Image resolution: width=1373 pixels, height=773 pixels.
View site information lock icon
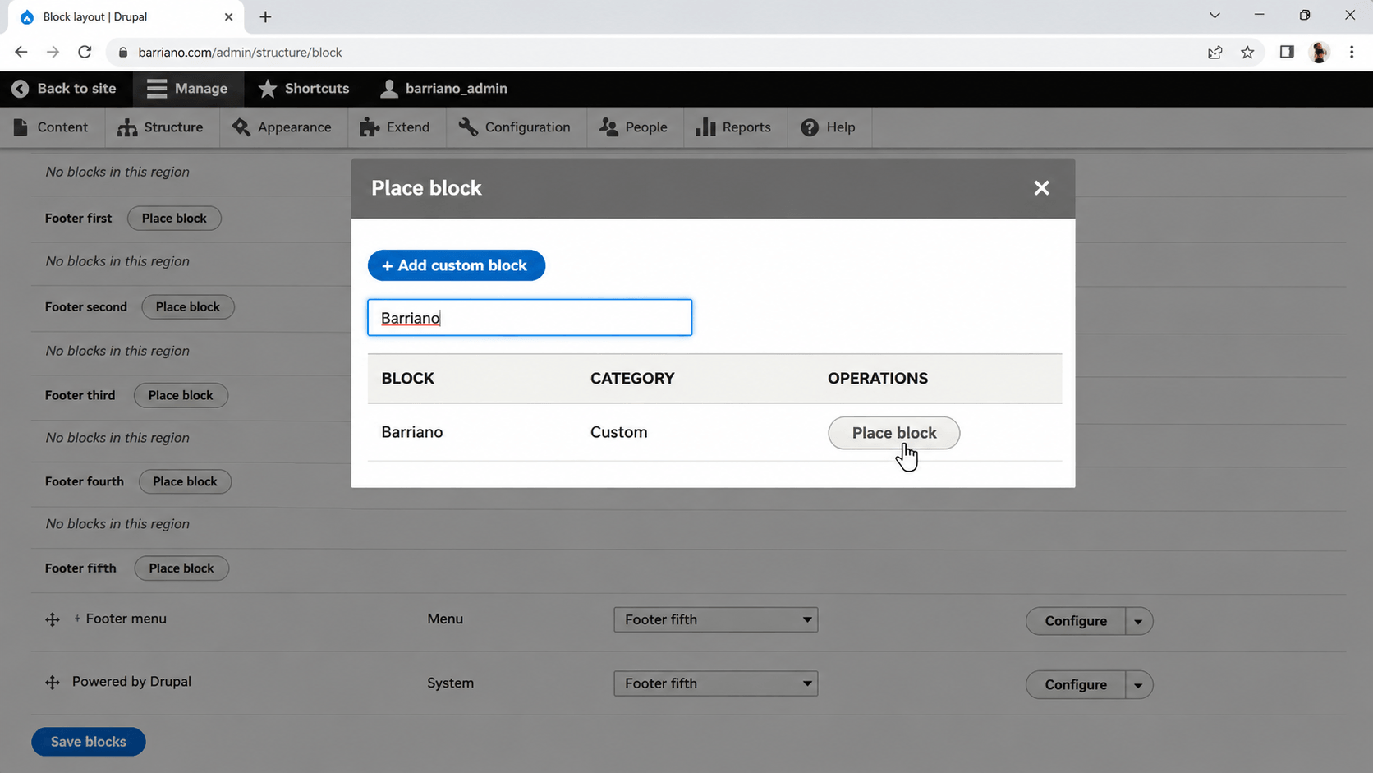click(x=123, y=53)
